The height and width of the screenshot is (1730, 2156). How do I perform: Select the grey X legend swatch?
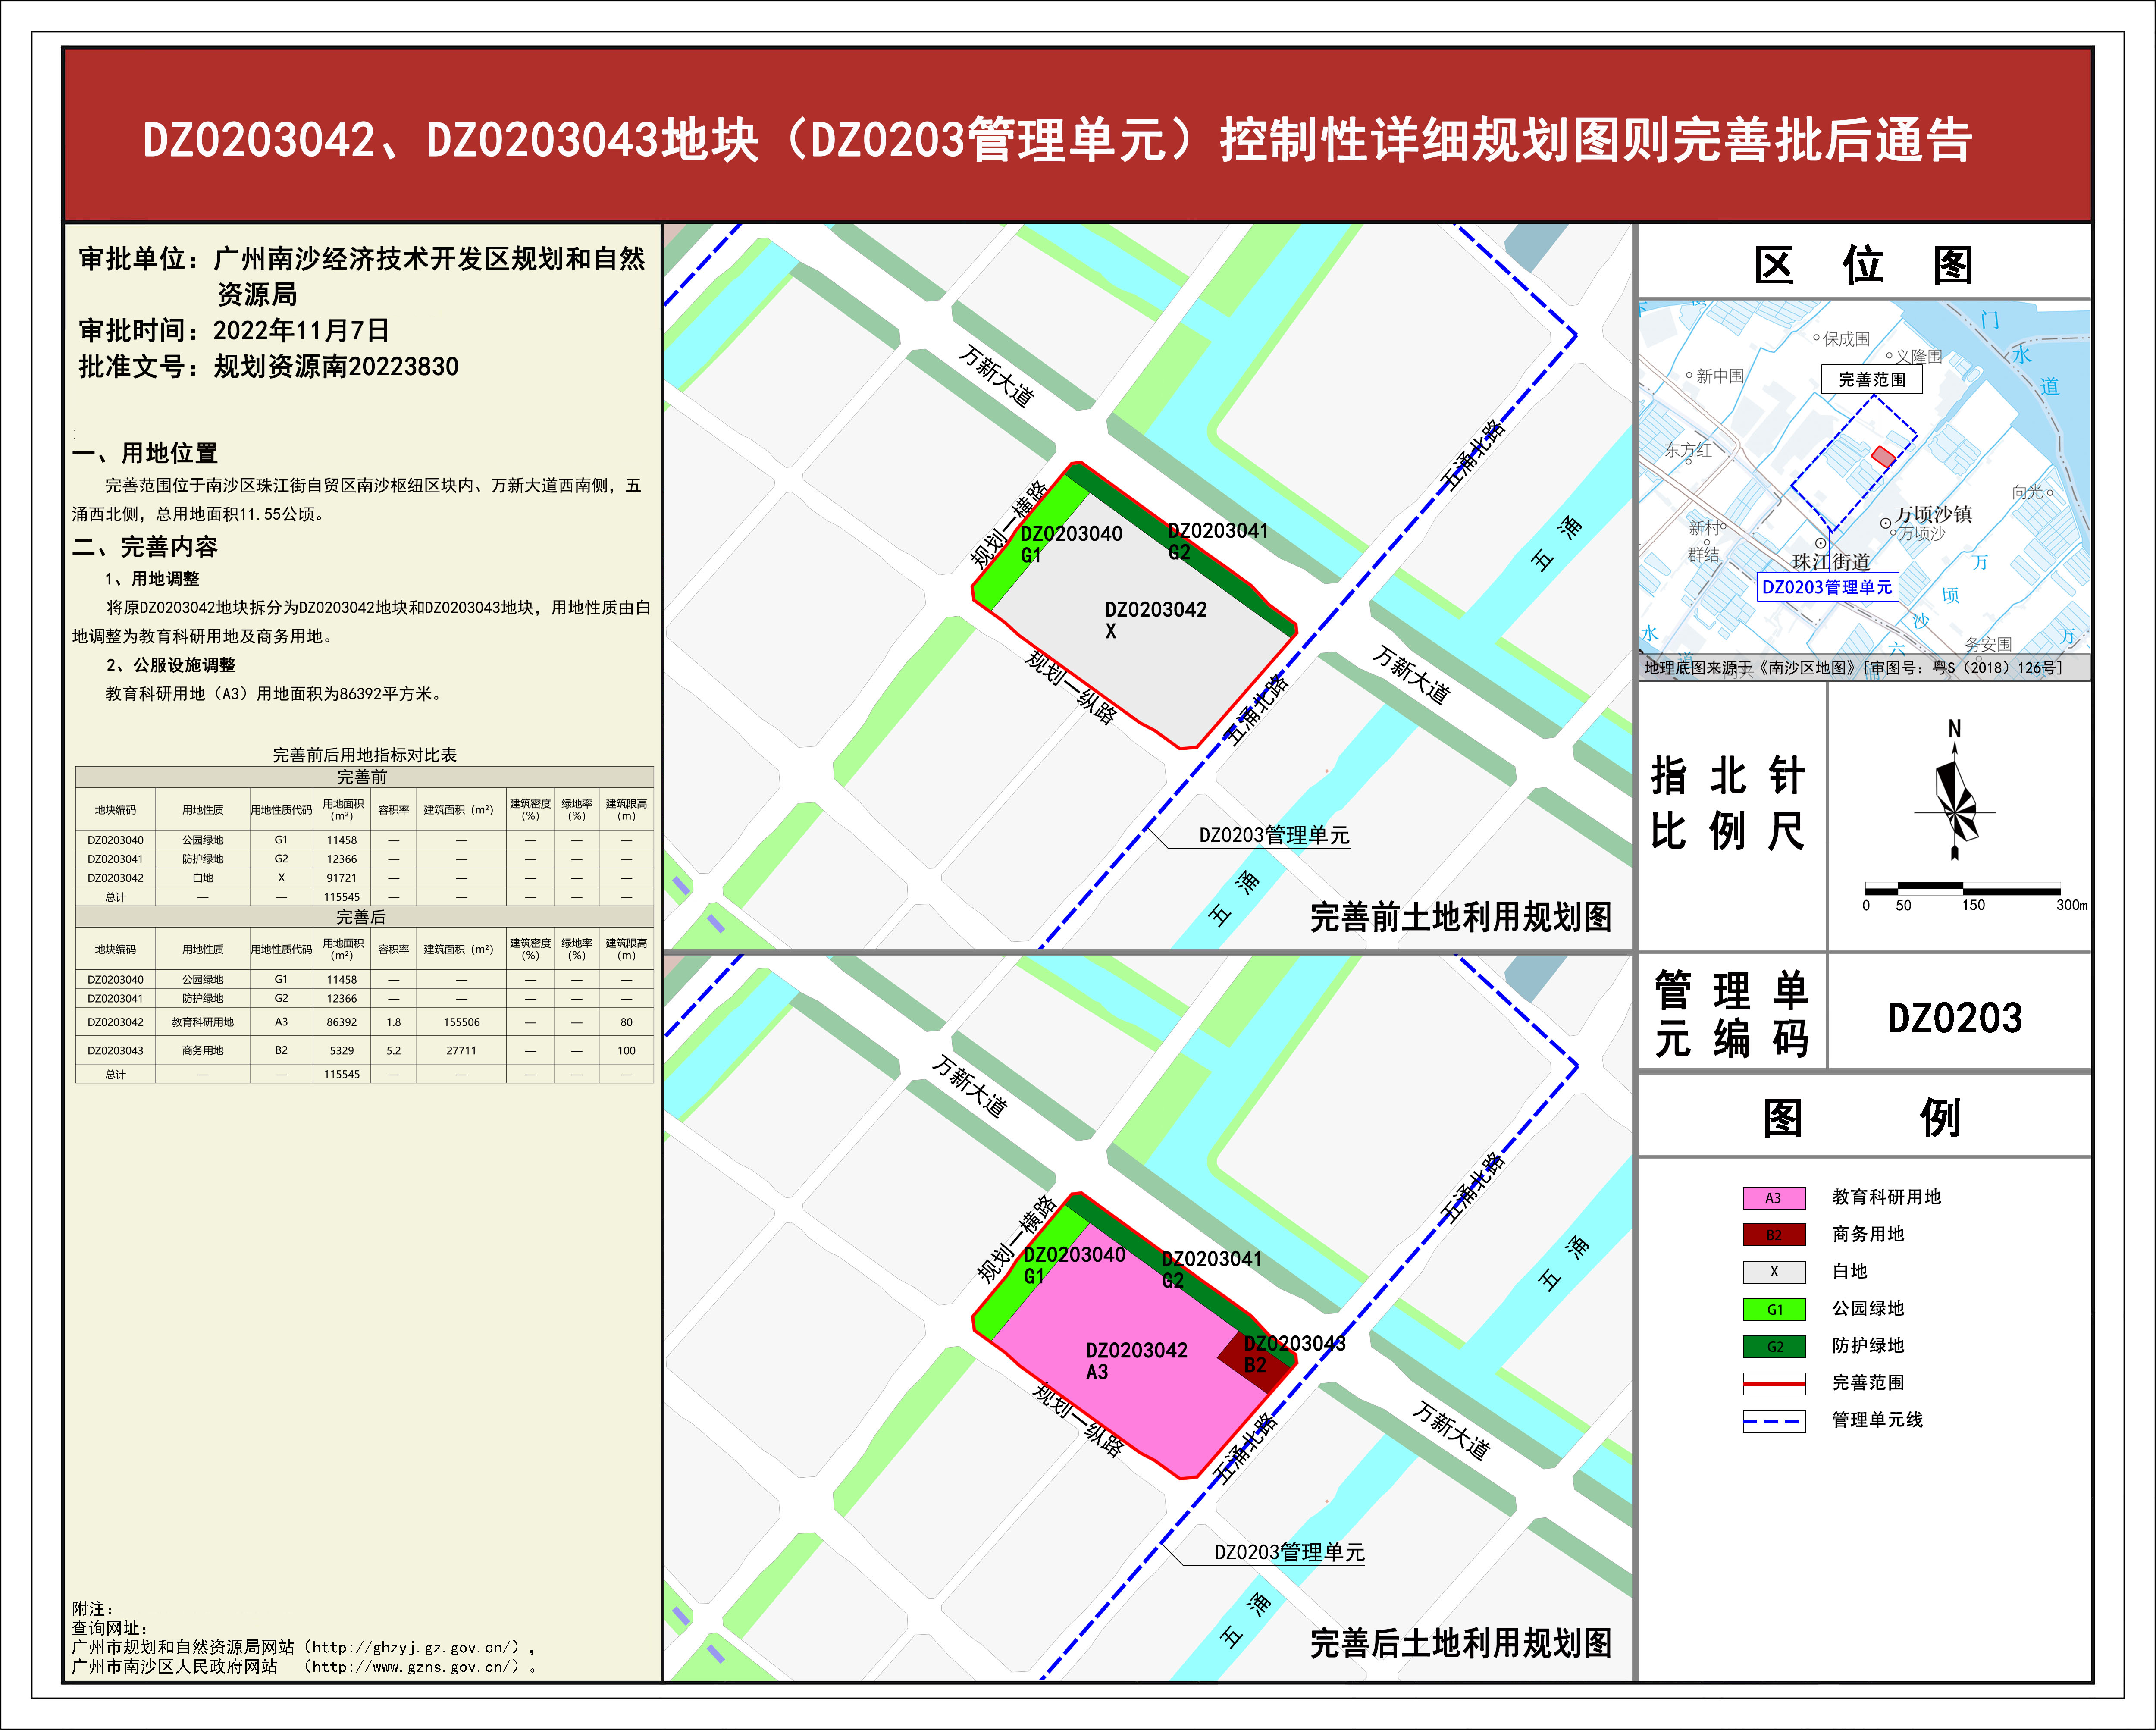point(1774,1272)
